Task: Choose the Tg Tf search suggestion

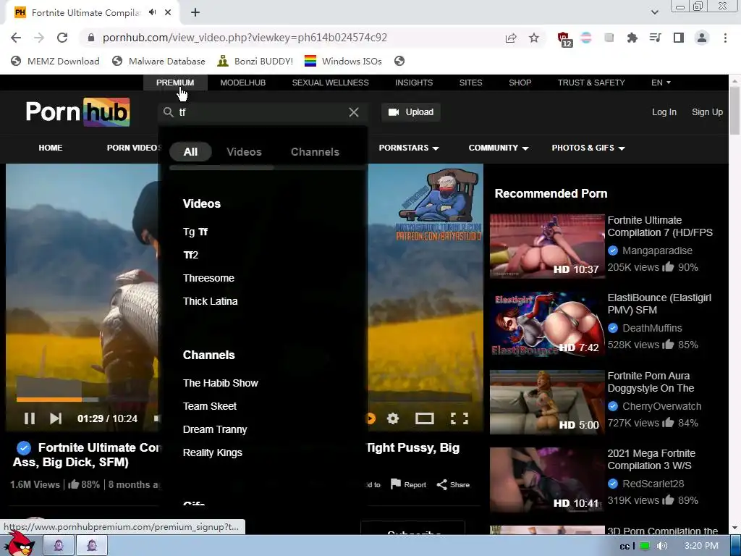Action: click(x=195, y=232)
